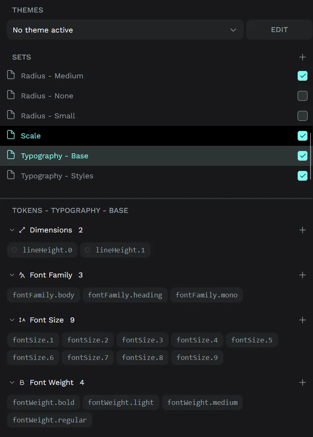This screenshot has width=313, height=437.
Task: Add a new Font Size token
Action: (x=303, y=320)
